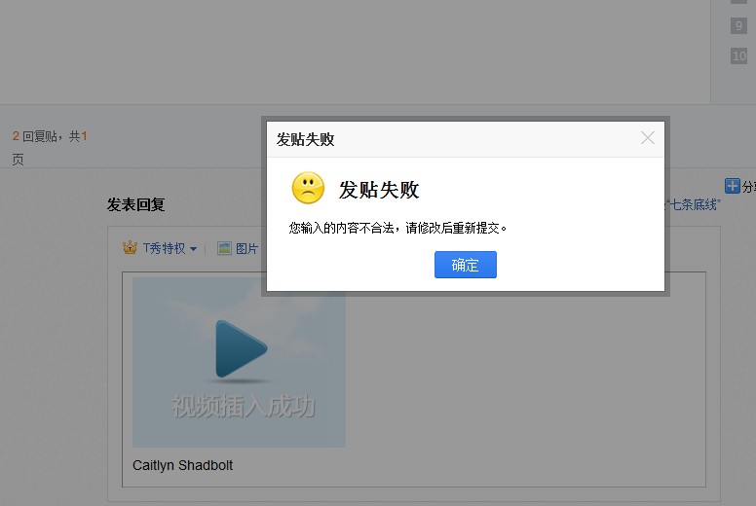Open the T秀特权 dropdown
The image size is (756, 506).
tap(170, 248)
